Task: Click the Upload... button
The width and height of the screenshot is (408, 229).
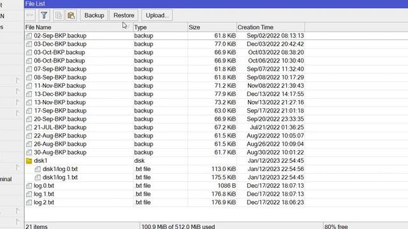Action: click(x=157, y=15)
